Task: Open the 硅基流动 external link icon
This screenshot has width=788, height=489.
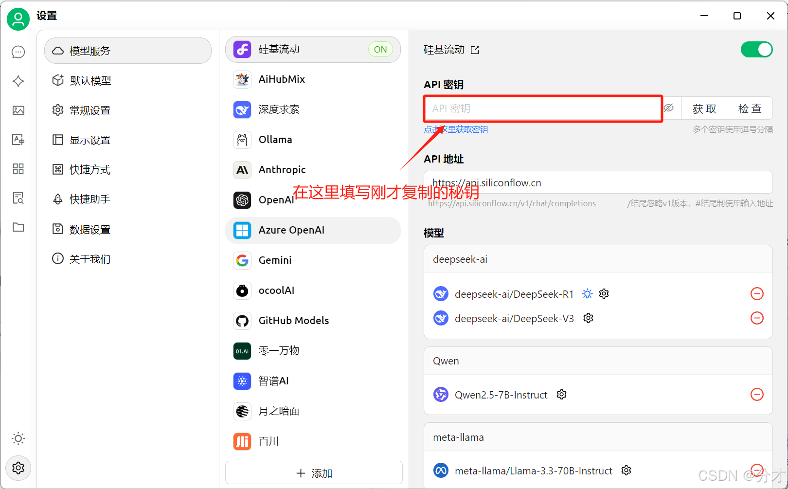Action: coord(475,50)
